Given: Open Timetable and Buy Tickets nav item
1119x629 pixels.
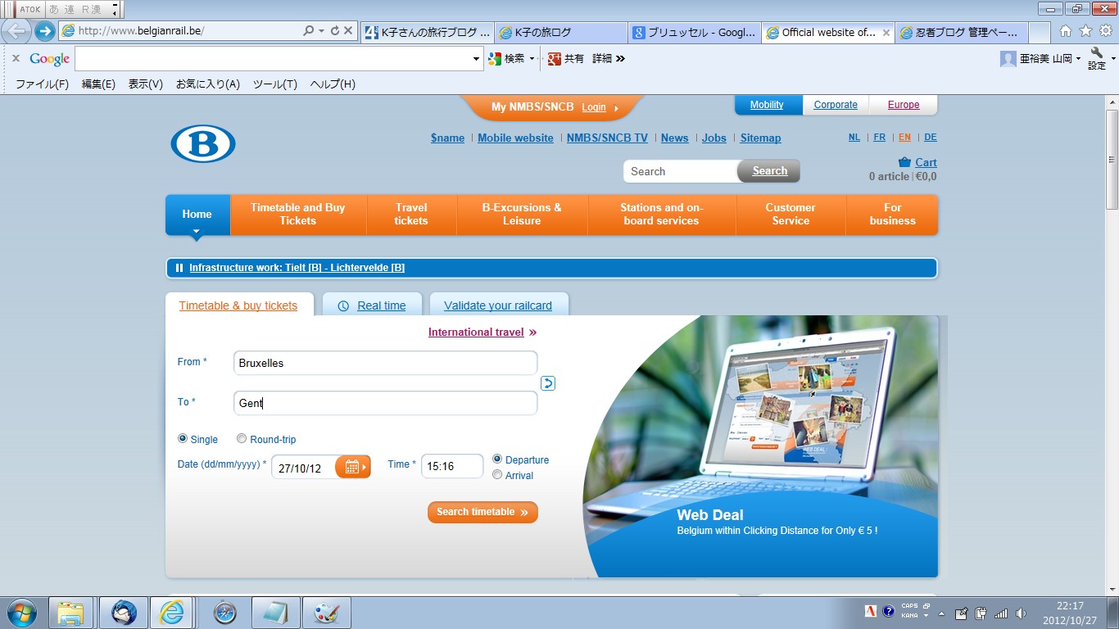Looking at the screenshot, I should tap(298, 215).
